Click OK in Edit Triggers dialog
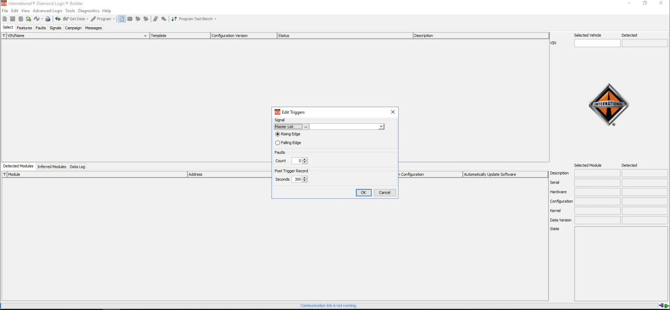Image resolution: width=670 pixels, height=310 pixels. [x=363, y=193]
